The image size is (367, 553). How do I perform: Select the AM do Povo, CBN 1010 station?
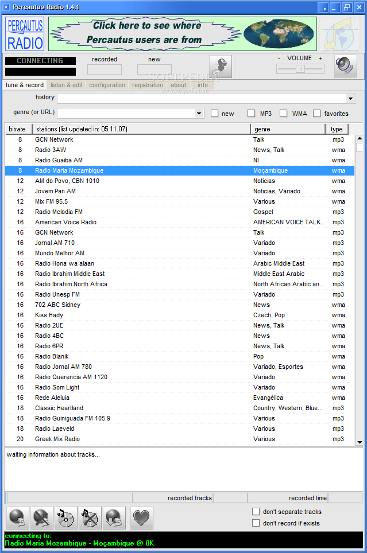[180, 181]
